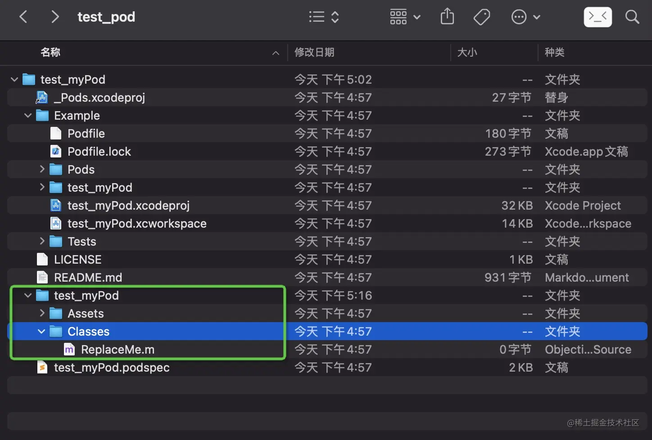
Task: Open the search magnifier in toolbar
Action: coord(632,17)
